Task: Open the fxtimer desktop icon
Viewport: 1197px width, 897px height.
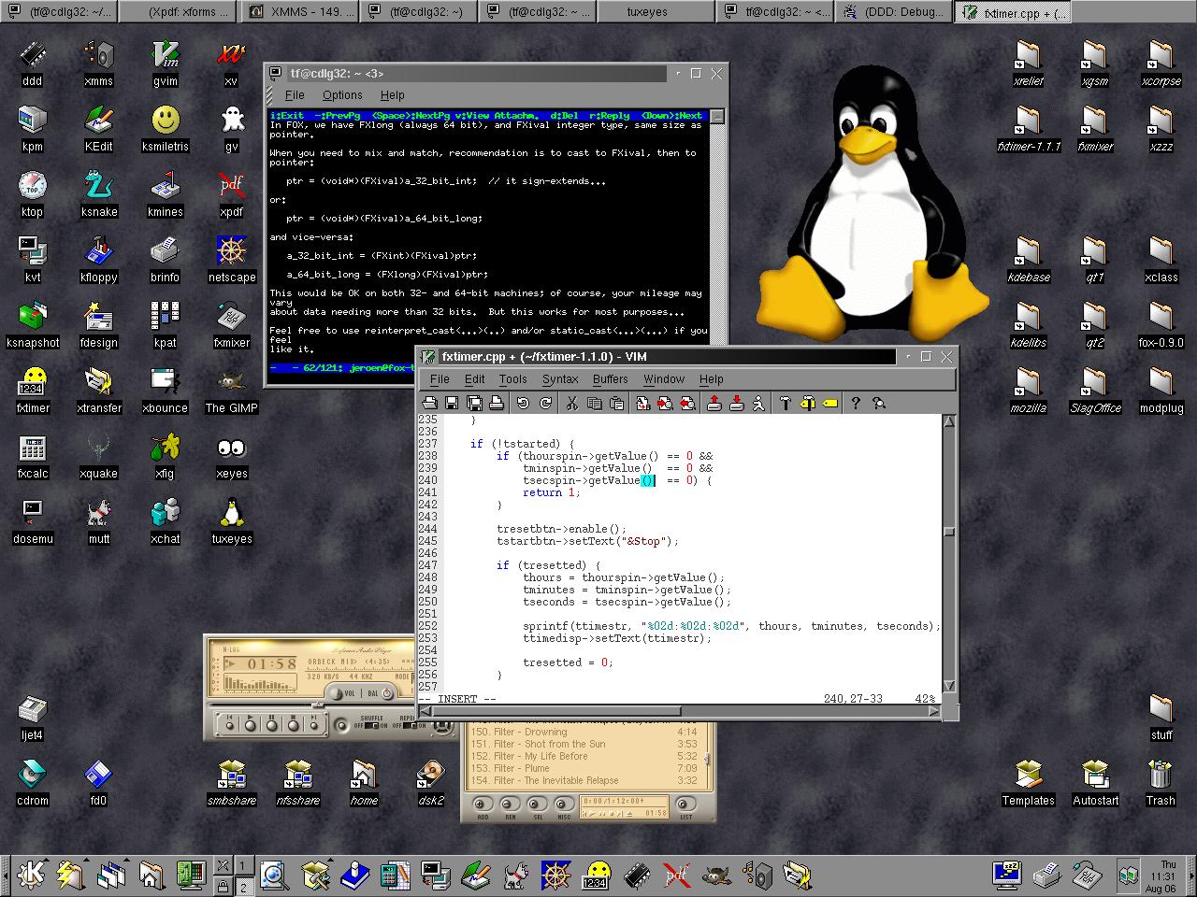Action: (33, 390)
